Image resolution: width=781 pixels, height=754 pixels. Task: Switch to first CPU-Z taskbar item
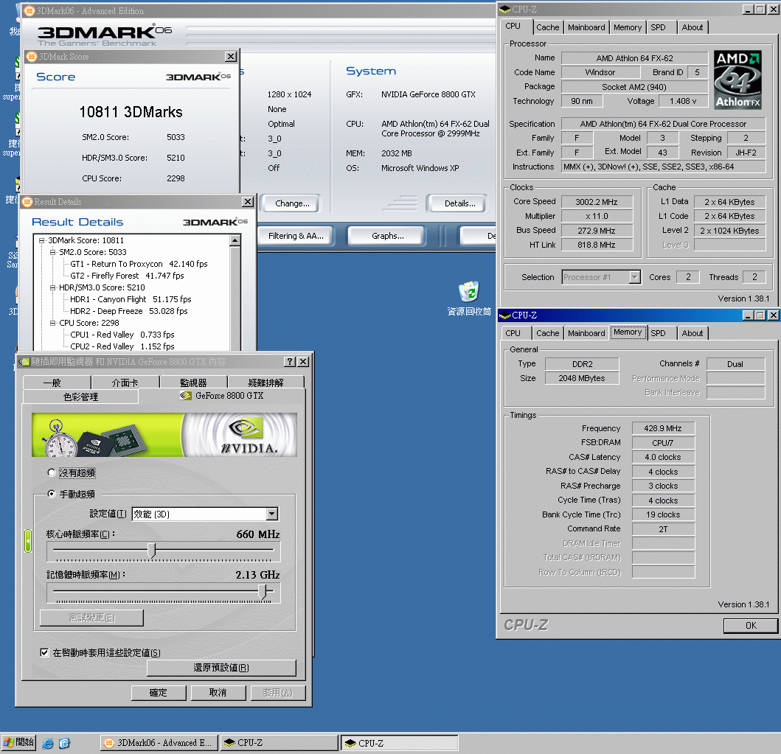pyautogui.click(x=279, y=743)
